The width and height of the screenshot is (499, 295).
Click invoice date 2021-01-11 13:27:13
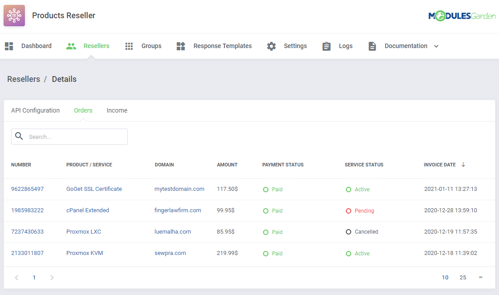point(450,189)
